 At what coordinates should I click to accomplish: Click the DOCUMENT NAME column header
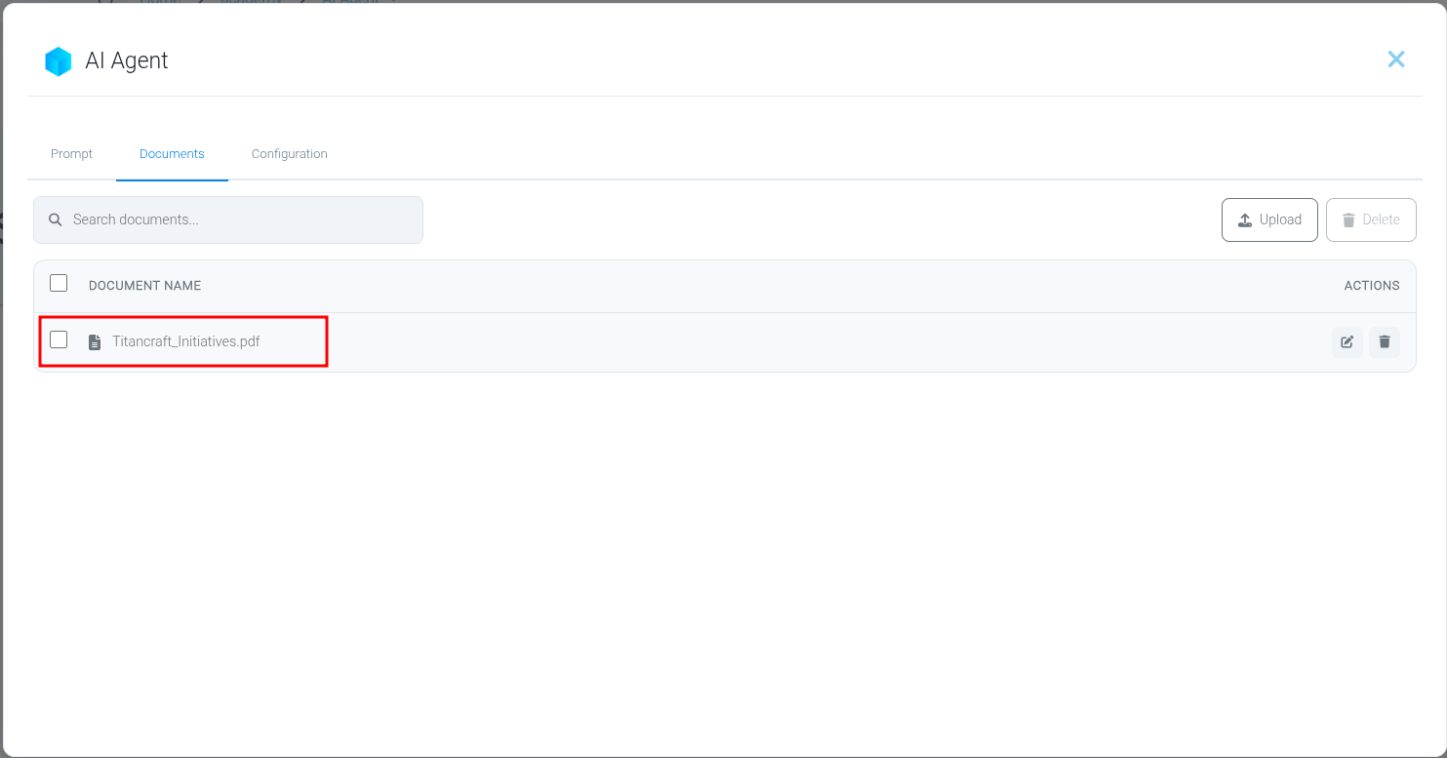point(144,286)
